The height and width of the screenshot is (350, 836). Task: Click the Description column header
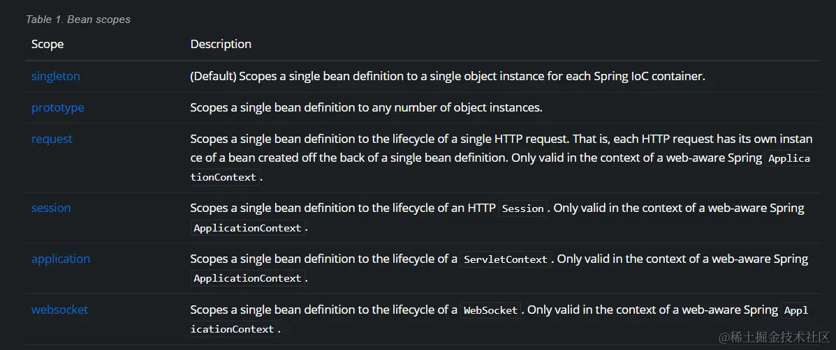coord(221,44)
